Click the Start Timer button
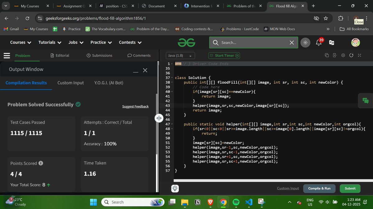Screen dimensions: 373x209 tap(224, 56)
